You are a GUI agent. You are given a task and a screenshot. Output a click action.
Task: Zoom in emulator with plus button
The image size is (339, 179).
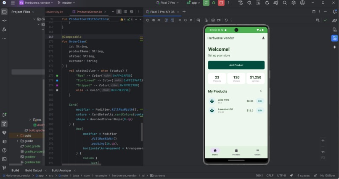[323, 140]
